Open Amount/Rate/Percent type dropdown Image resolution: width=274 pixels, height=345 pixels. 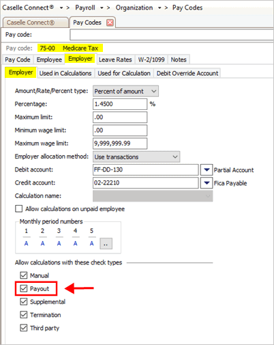coord(125,92)
